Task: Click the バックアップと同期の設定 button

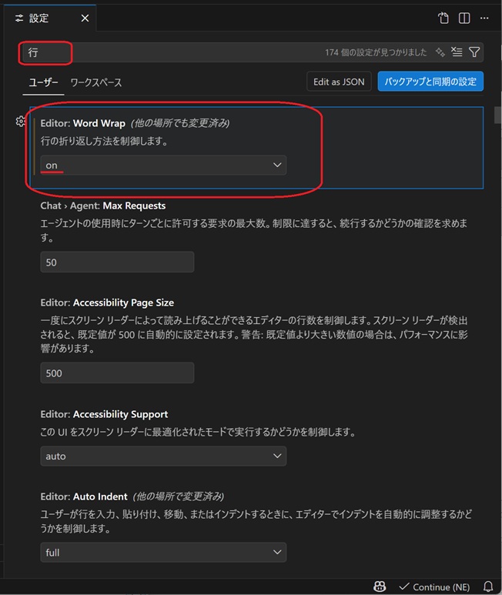Action: click(x=430, y=82)
